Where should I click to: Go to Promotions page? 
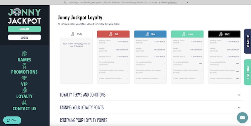point(24,72)
